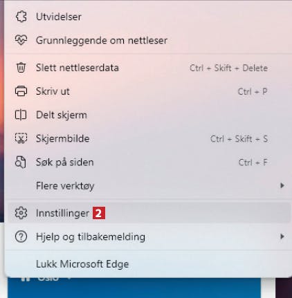Click the printer icon beside Skriv ut
This screenshot has width=292, height=298.
click(x=21, y=91)
